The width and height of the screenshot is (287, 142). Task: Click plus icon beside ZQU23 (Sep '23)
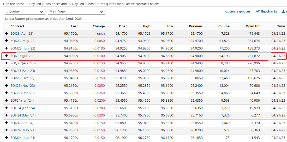tap(7, 71)
